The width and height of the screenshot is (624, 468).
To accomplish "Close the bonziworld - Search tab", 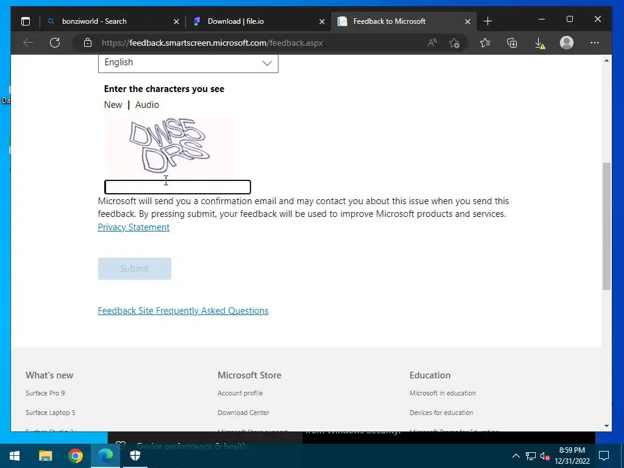I will click(176, 21).
